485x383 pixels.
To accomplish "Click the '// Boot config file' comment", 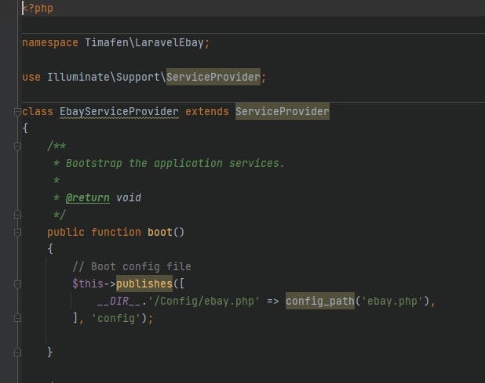I will (132, 266).
